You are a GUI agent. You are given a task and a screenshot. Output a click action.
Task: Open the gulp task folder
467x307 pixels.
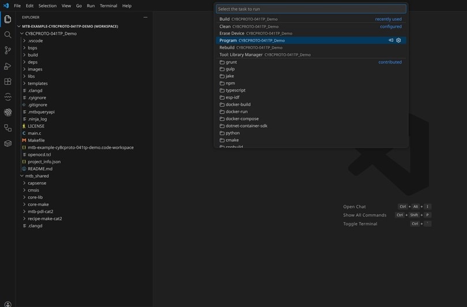[311, 69]
